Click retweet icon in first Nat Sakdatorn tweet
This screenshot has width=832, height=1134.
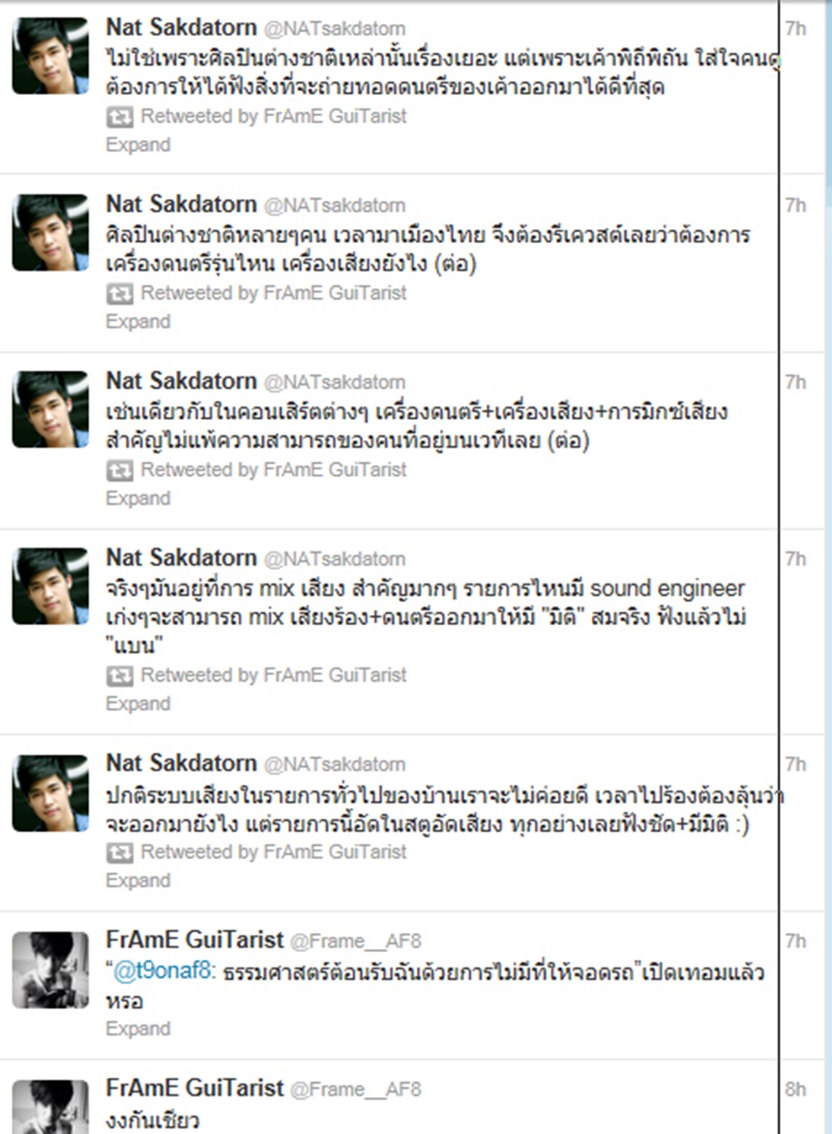pyautogui.click(x=120, y=116)
